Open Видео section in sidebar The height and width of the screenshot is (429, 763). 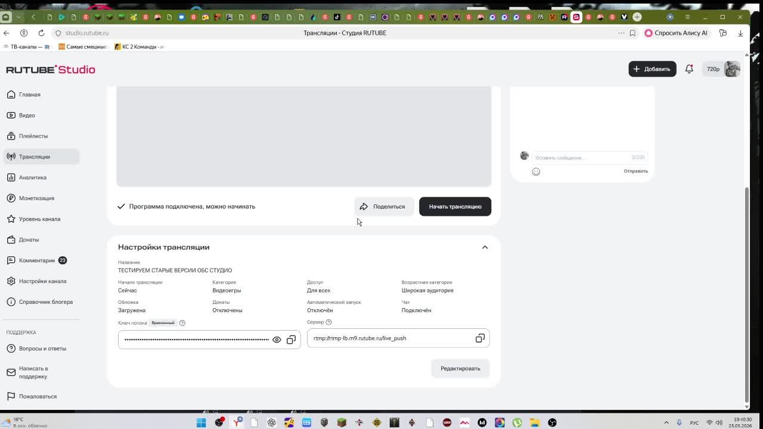pos(41,116)
